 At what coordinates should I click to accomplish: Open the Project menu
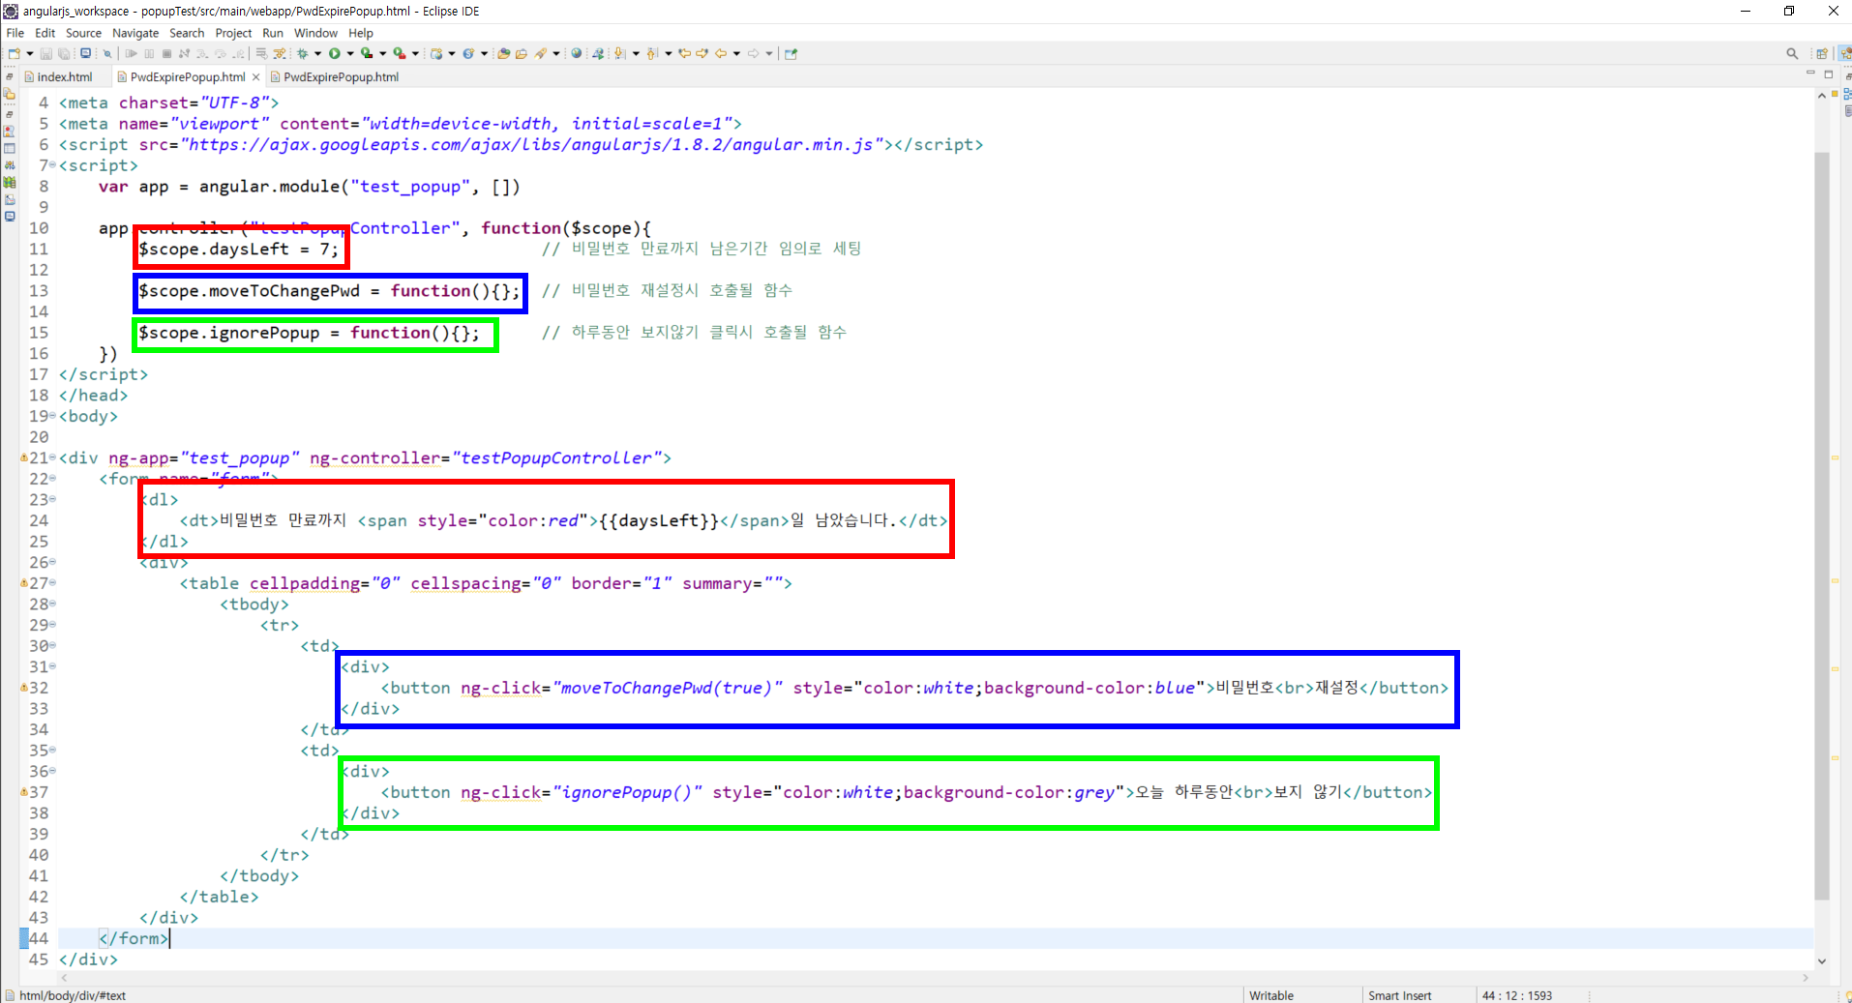point(233,33)
